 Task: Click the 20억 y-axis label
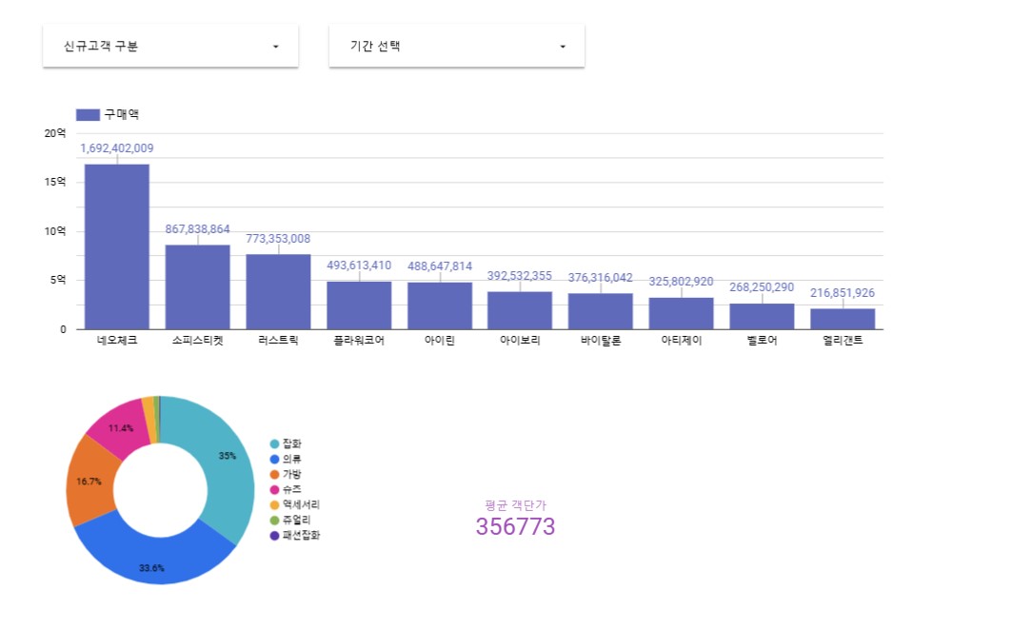coord(55,133)
